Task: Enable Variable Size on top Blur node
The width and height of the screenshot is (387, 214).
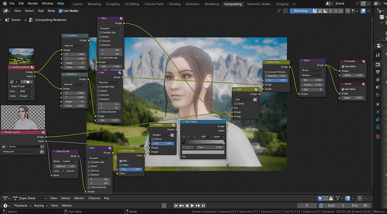Action: click(100, 32)
